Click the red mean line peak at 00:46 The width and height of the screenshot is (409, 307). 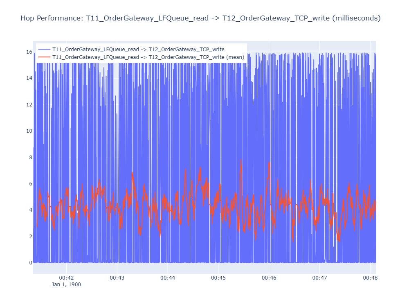269,163
